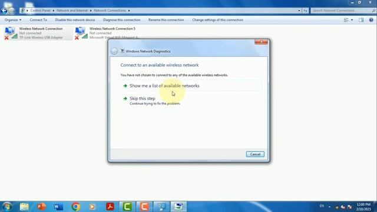The height and width of the screenshot is (212, 377).
Task: Click the dialog's Windows Network Diagnostics title icon
Action: [122, 51]
